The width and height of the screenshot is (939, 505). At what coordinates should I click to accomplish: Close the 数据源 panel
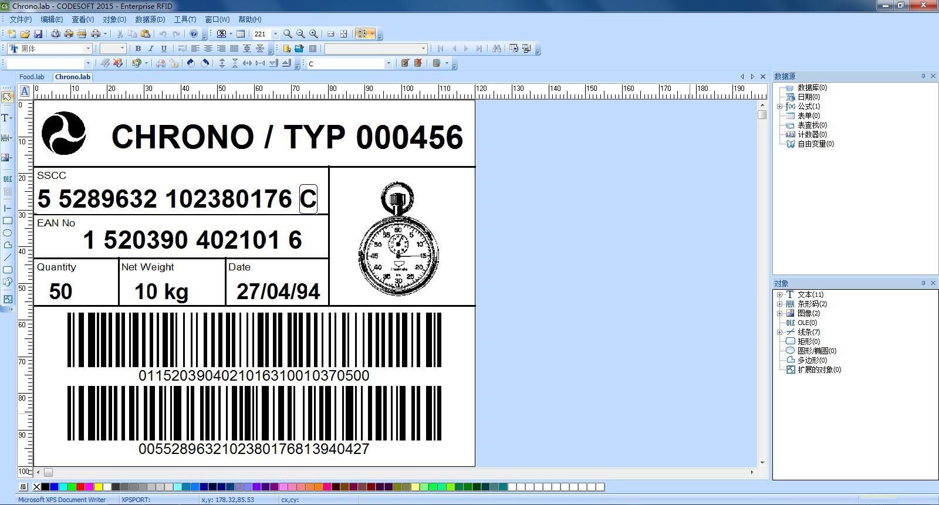[x=933, y=76]
